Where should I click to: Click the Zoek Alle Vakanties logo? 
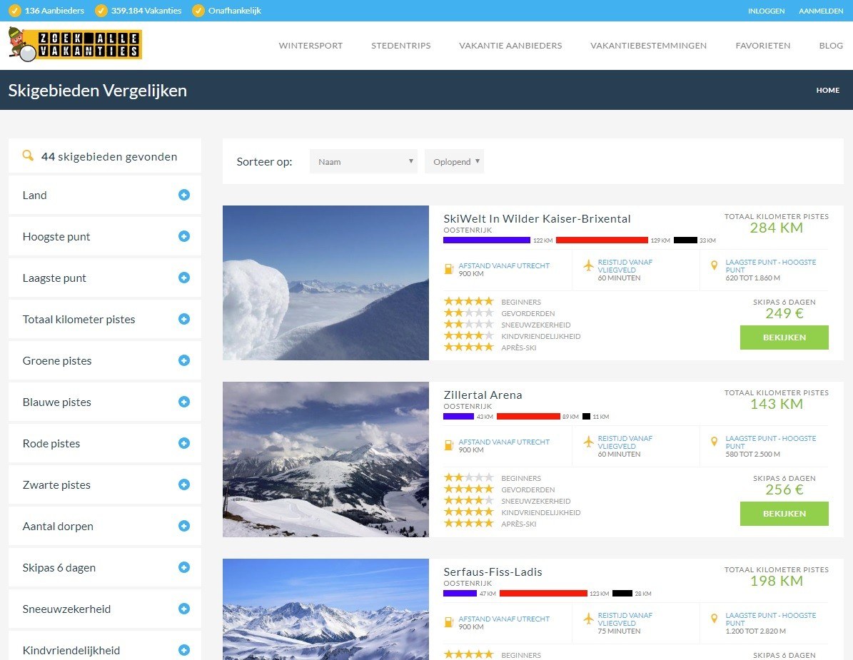tap(75, 44)
